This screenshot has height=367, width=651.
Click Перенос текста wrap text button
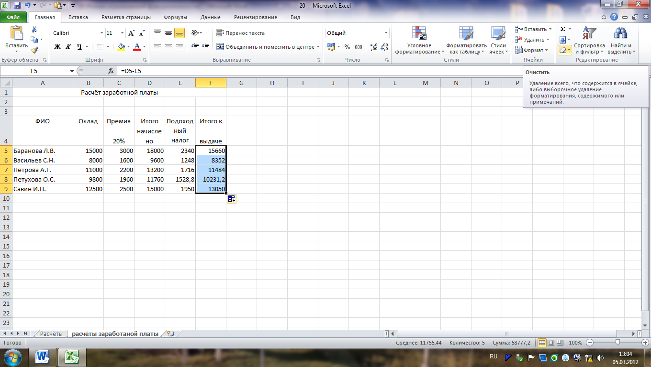pos(240,33)
